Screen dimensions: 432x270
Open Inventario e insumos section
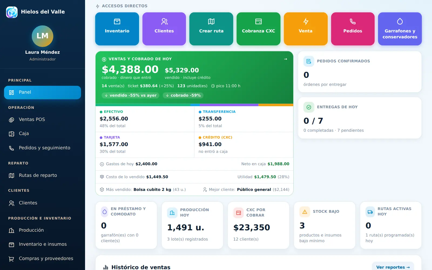[x=42, y=244]
